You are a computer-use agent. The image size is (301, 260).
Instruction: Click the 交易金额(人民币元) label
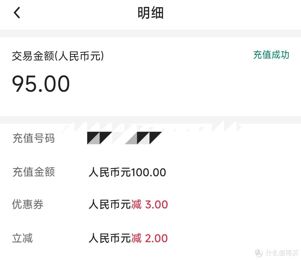click(x=58, y=56)
